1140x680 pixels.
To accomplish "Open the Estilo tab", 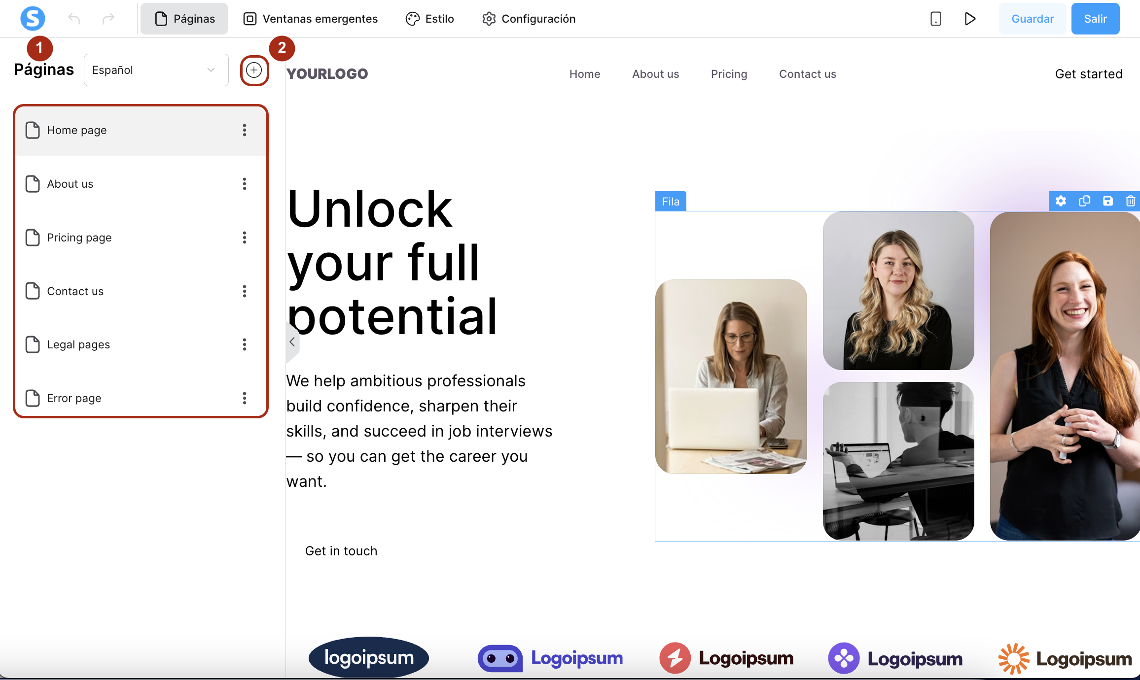I will [429, 19].
